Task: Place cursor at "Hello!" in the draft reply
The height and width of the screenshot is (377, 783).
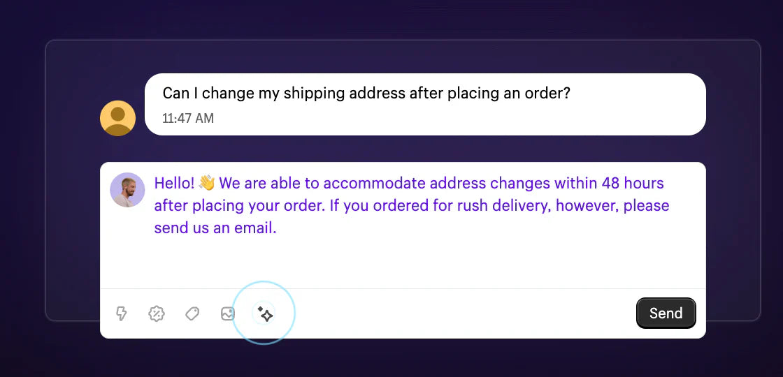Action: [174, 184]
